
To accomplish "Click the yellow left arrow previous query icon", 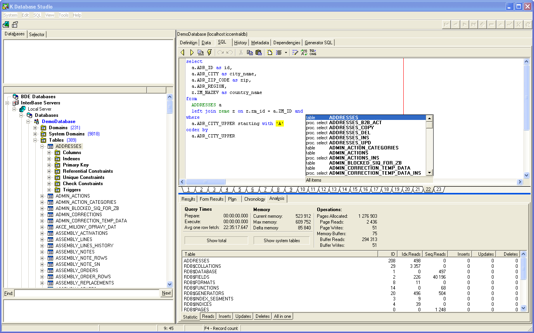I will pyautogui.click(x=183, y=52).
